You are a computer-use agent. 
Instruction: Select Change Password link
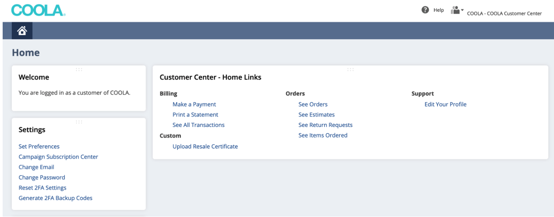coord(42,177)
